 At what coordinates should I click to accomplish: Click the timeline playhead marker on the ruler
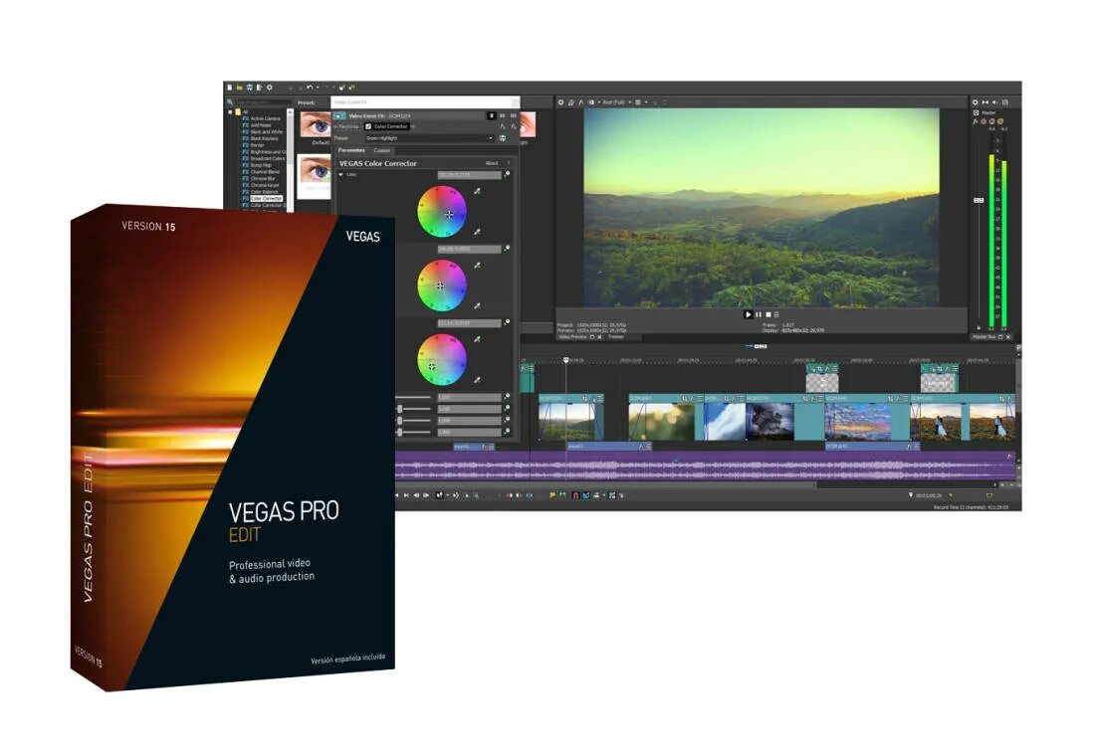pos(566,360)
